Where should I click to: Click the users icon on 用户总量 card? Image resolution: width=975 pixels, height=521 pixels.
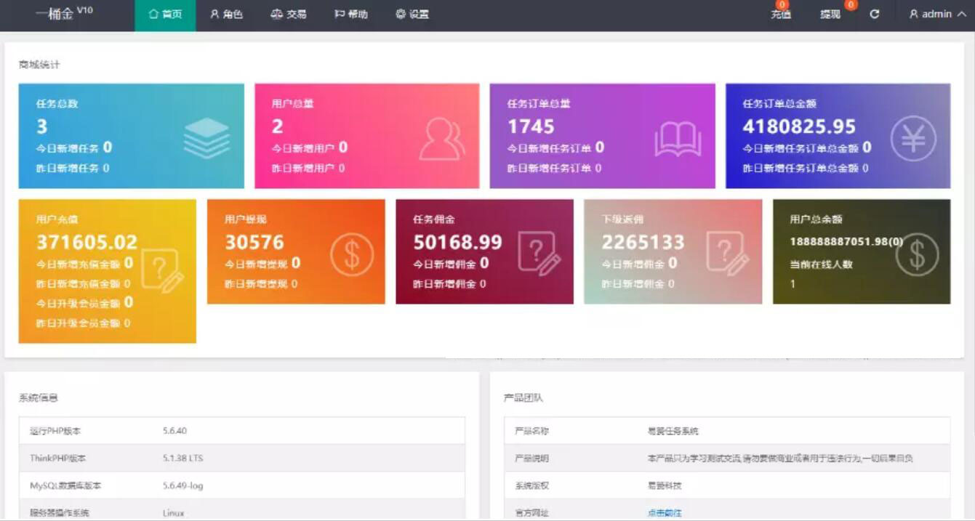point(442,138)
